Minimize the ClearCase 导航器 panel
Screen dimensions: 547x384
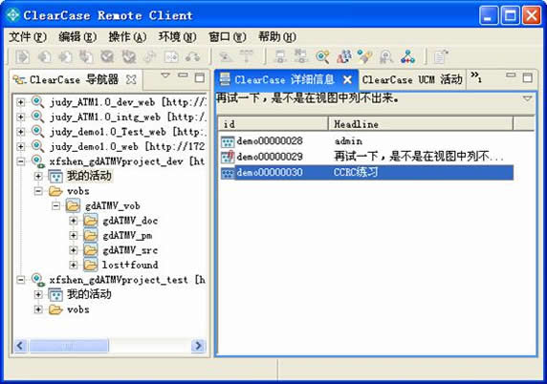pyautogui.click(x=183, y=75)
